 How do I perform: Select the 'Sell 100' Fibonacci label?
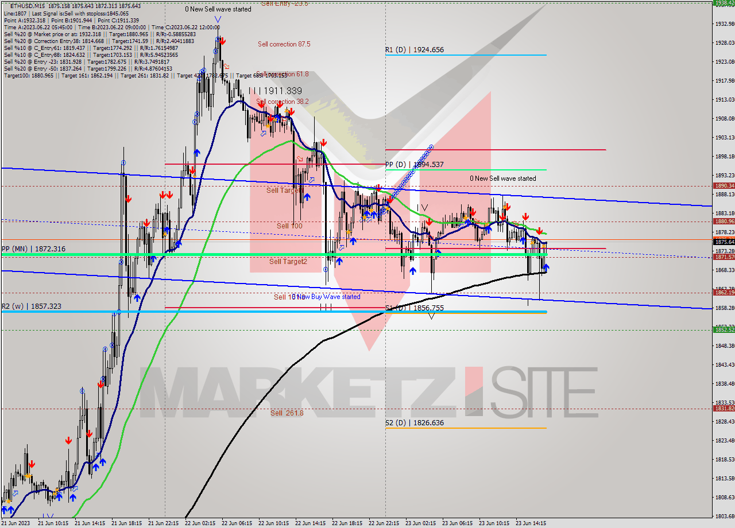point(289,226)
